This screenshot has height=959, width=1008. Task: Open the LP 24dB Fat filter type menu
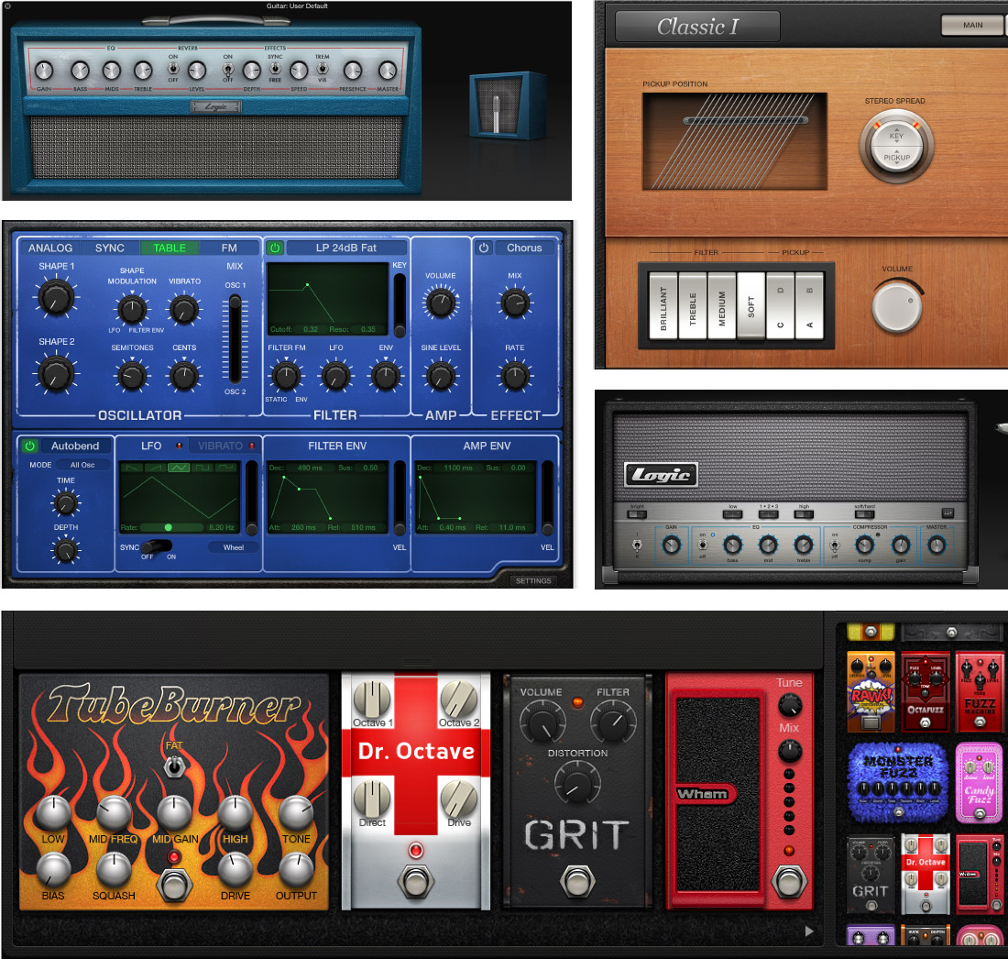click(x=346, y=248)
